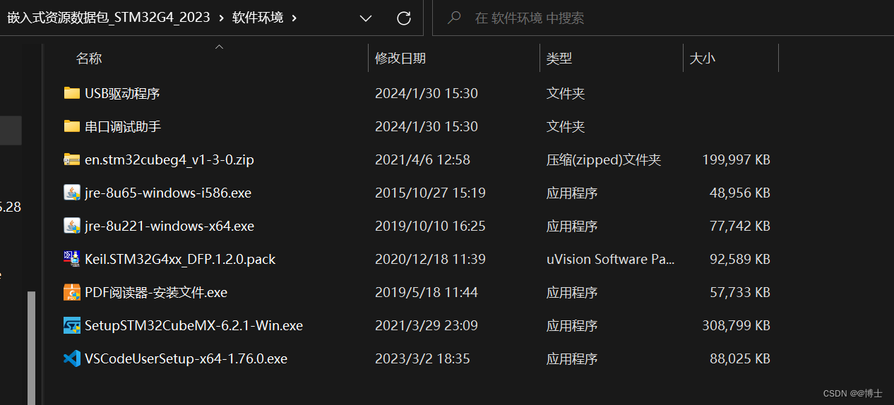Click the search magnifier icon

[x=455, y=18]
